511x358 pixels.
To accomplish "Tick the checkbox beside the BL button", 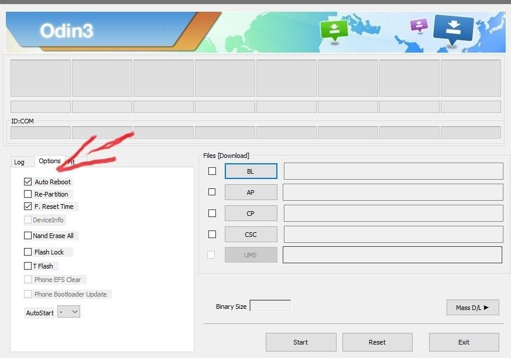I will point(212,171).
